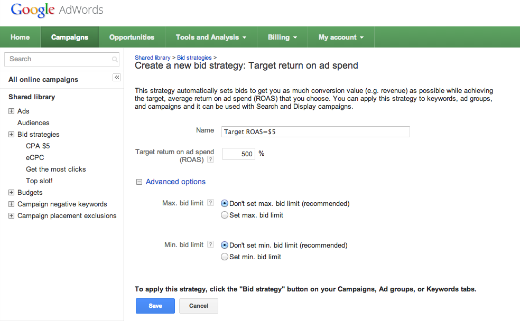
Task: Switch to the Opportunities tab
Action: pyautogui.click(x=131, y=37)
